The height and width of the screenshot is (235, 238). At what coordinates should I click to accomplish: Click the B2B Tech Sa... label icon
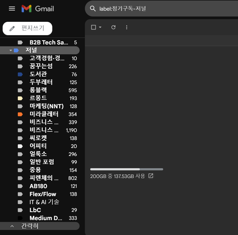pyautogui.click(x=20, y=42)
